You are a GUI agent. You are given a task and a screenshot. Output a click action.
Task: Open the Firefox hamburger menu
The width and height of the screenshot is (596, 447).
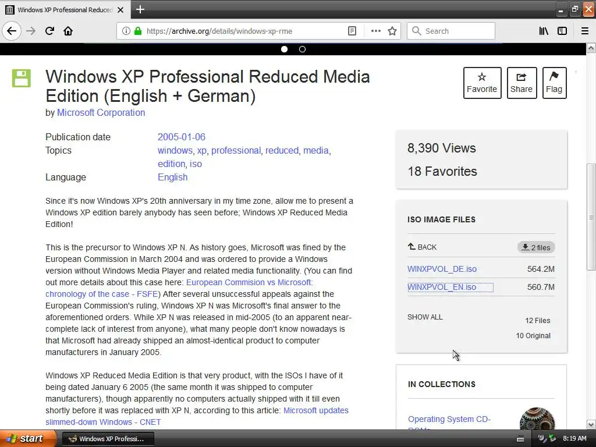(585, 31)
